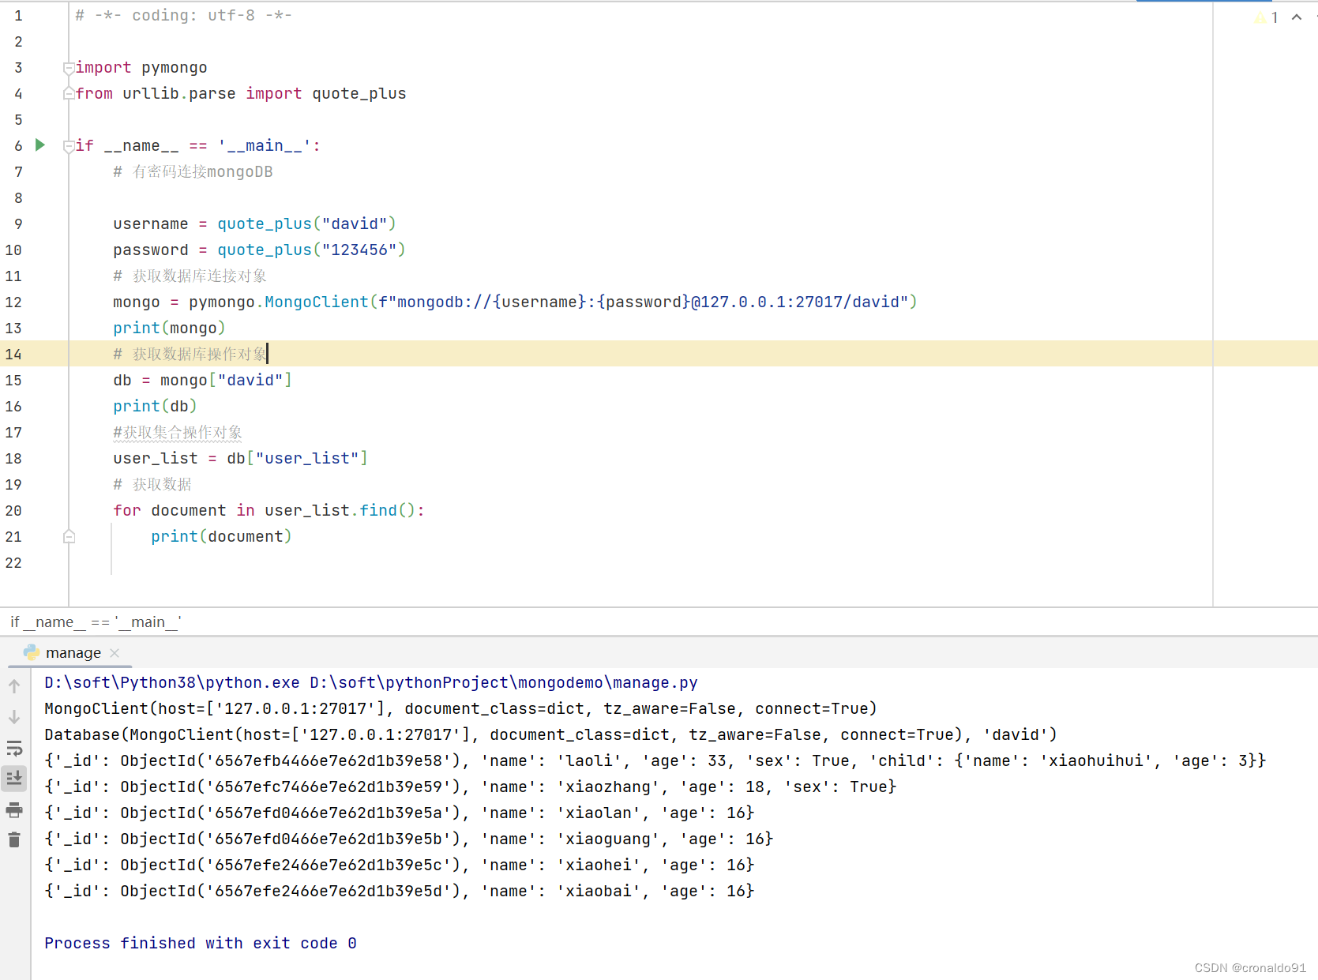Click the 'xiaozhang' document output row
Screen dimensions: 1318x980
471,787
